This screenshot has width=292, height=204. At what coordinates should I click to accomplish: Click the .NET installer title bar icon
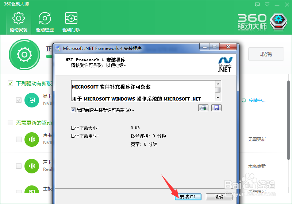pos(58,48)
